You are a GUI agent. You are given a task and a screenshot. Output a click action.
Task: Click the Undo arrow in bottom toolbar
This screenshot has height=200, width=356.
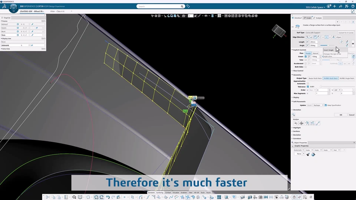click(108, 197)
